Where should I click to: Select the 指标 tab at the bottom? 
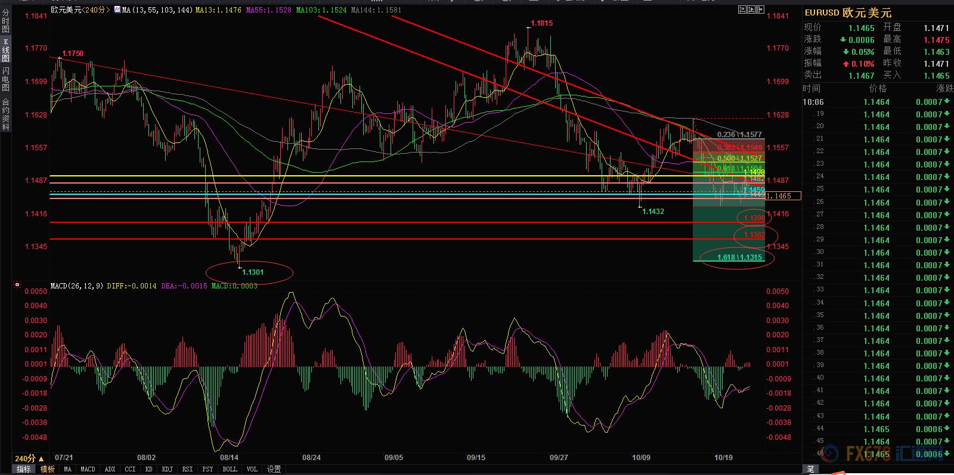(23, 469)
